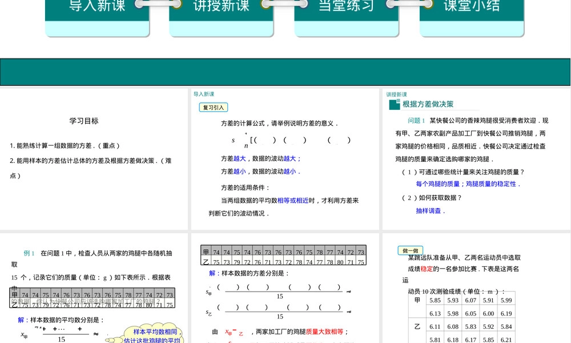Click the 问题 1 label text
The width and height of the screenshot is (571, 343).
tap(416, 121)
